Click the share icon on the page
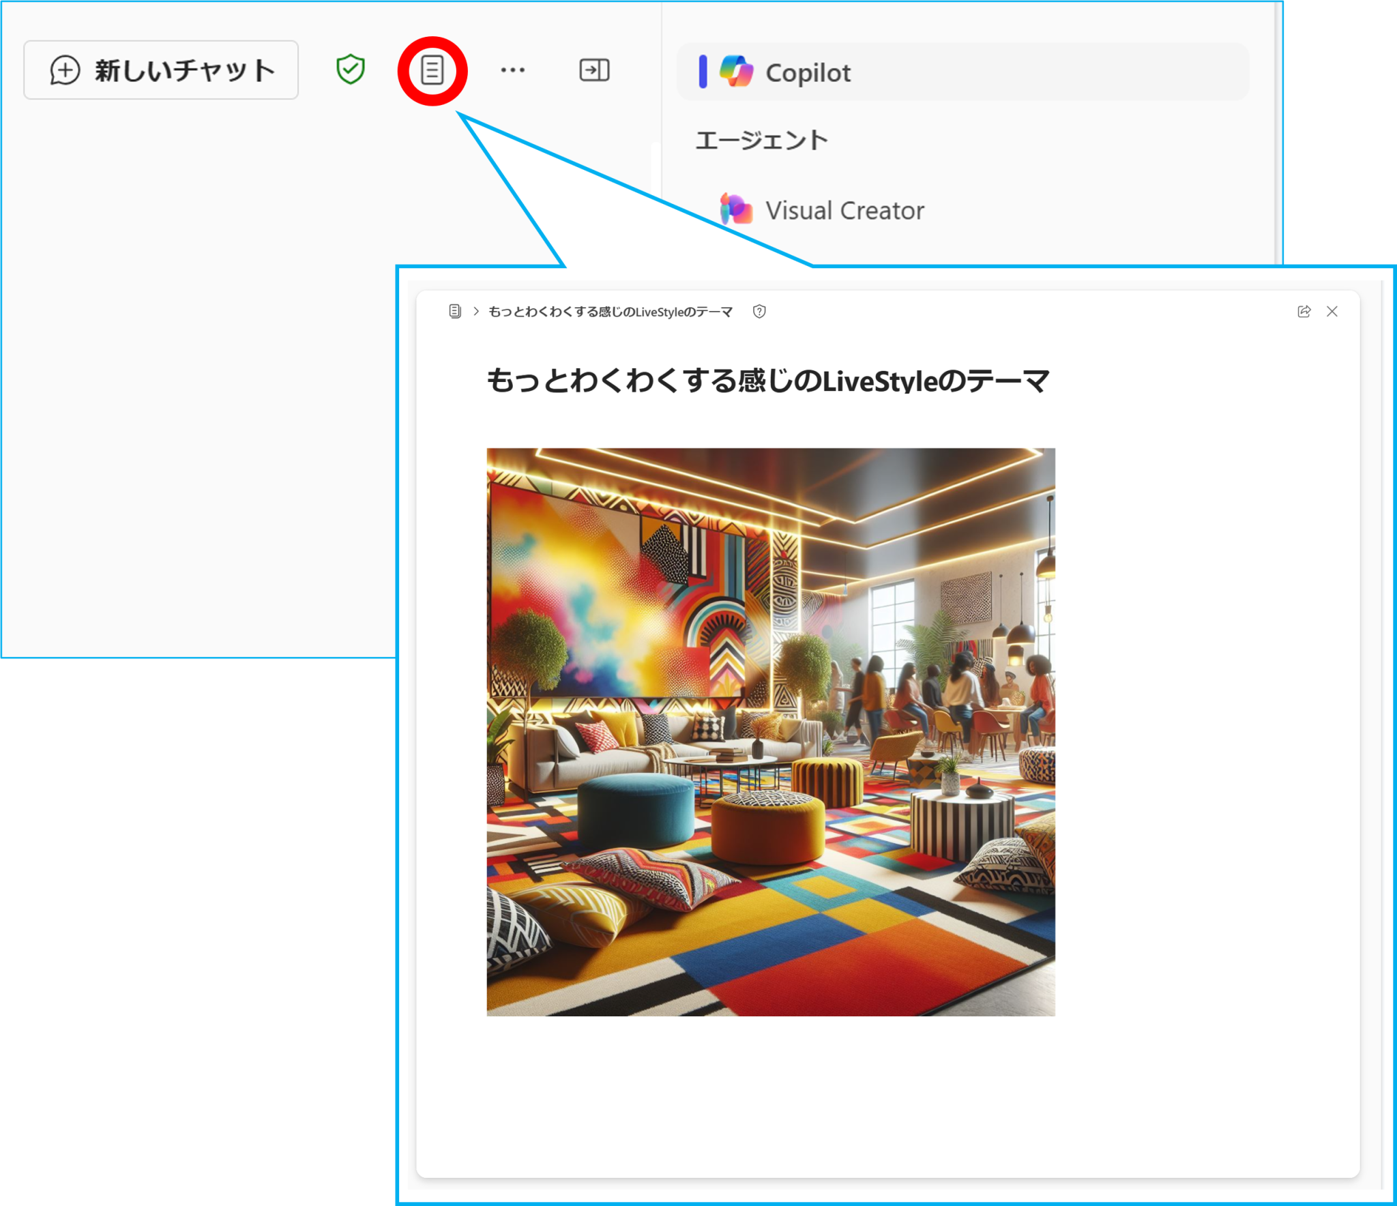Image resolution: width=1397 pixels, height=1206 pixels. pyautogui.click(x=1304, y=312)
